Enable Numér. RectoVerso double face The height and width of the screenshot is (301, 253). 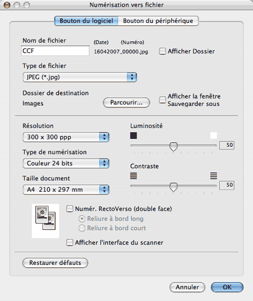pyautogui.click(x=70, y=209)
